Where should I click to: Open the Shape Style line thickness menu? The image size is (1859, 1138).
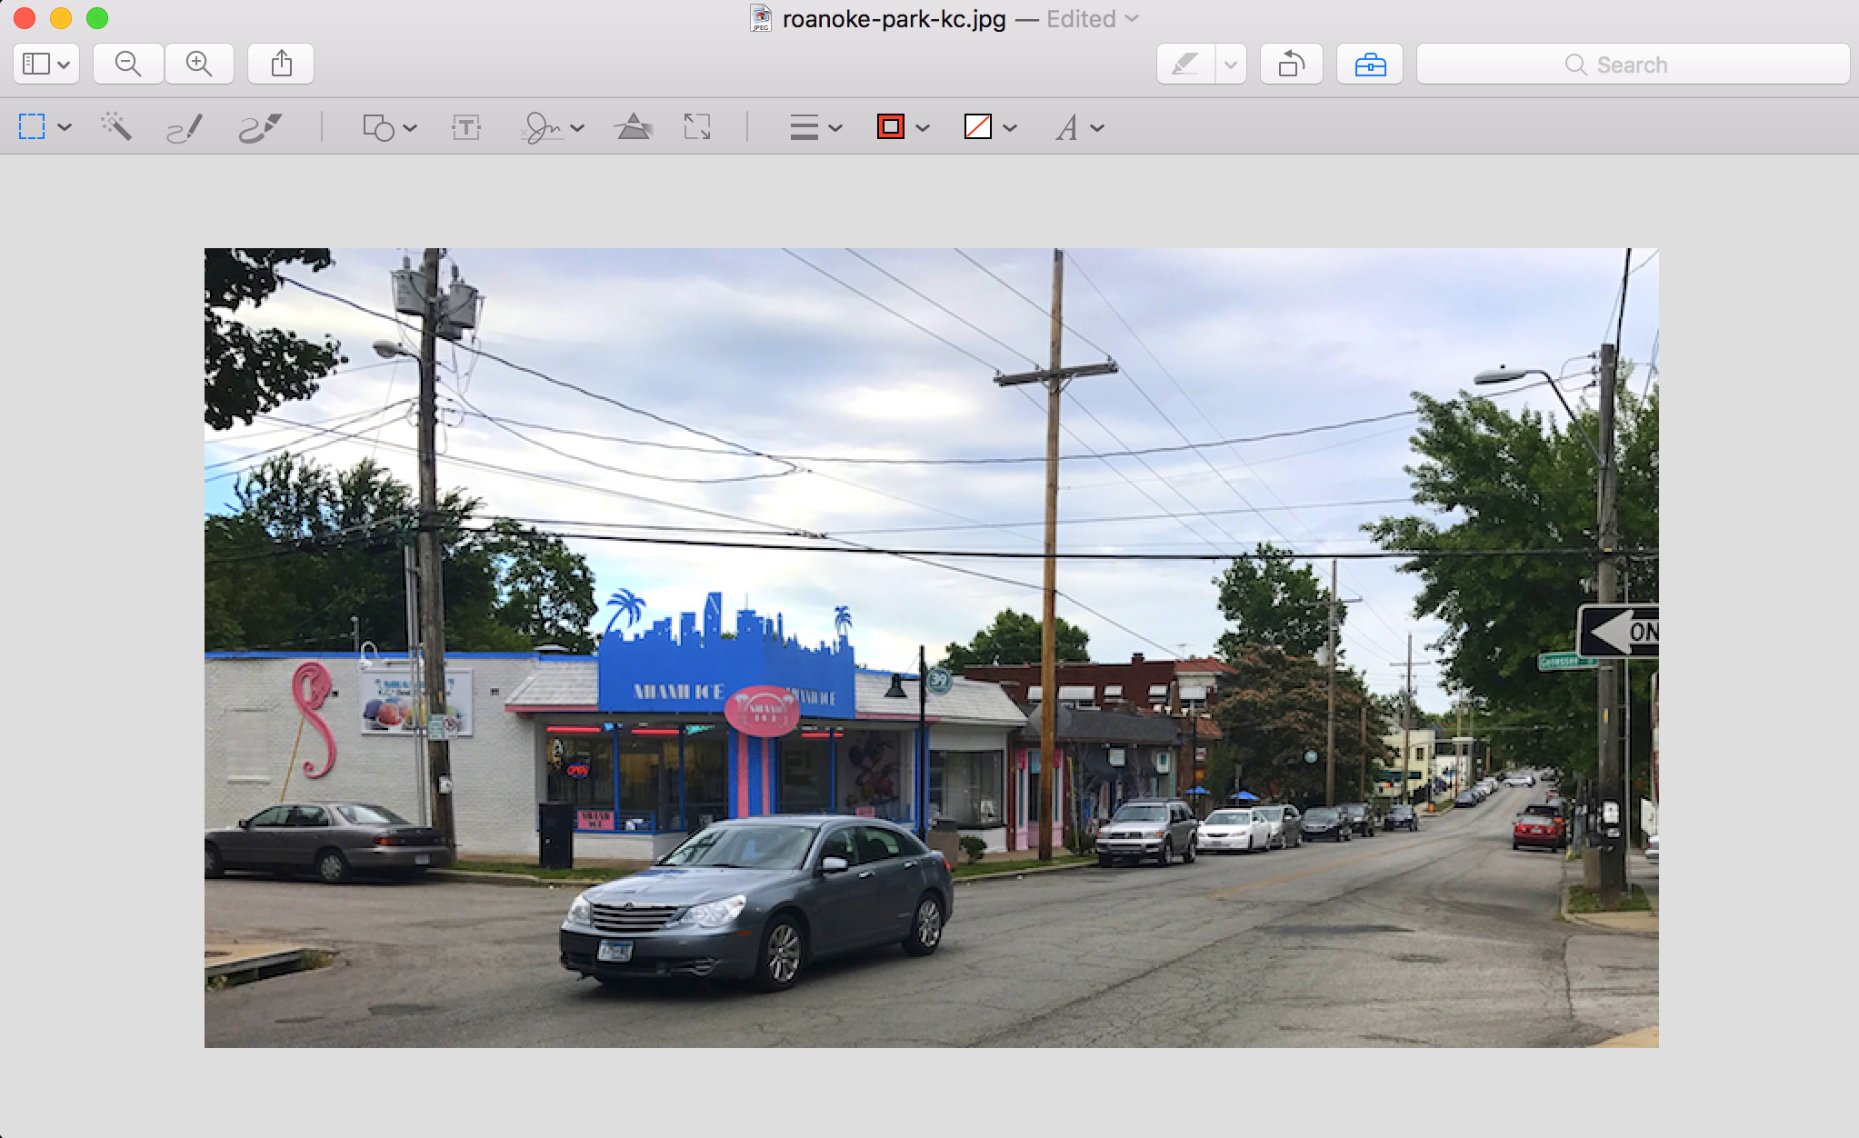pos(815,127)
